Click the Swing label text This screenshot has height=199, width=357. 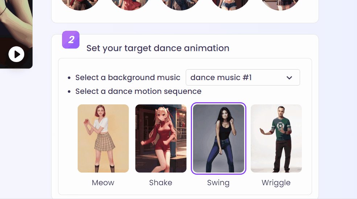218,183
